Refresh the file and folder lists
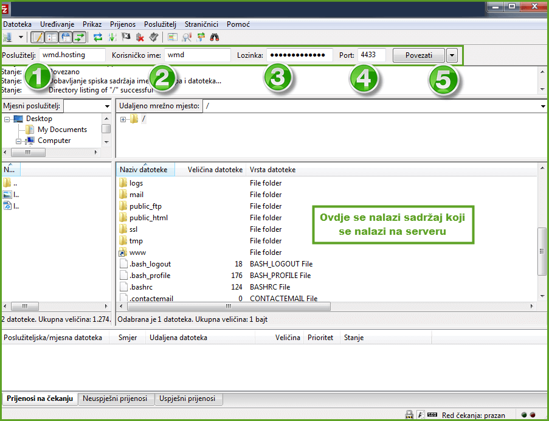The width and height of the screenshot is (549, 421). [98, 37]
